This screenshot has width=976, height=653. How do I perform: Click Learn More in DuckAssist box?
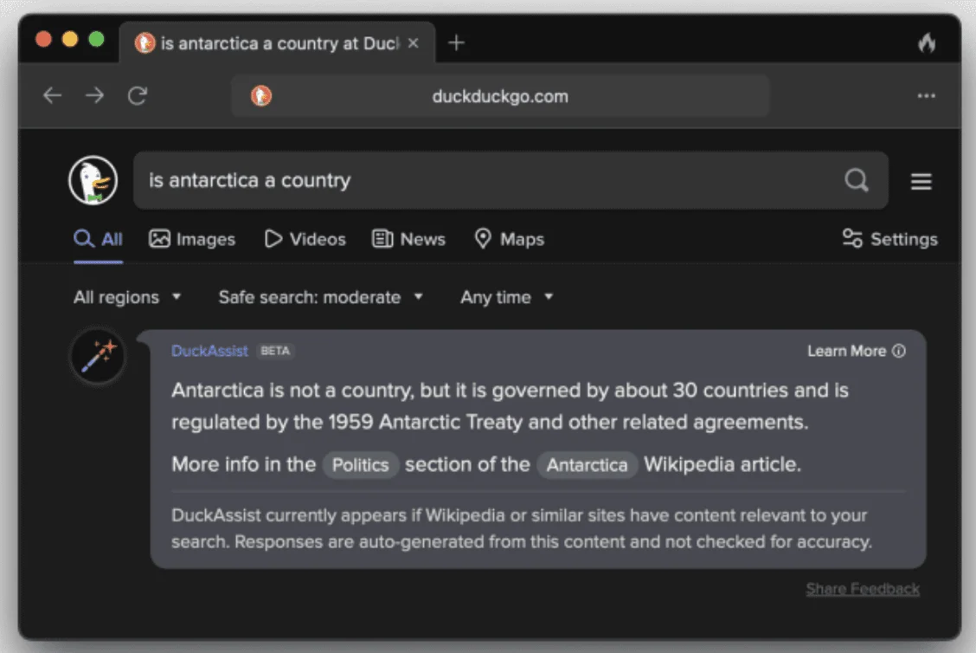pos(857,351)
